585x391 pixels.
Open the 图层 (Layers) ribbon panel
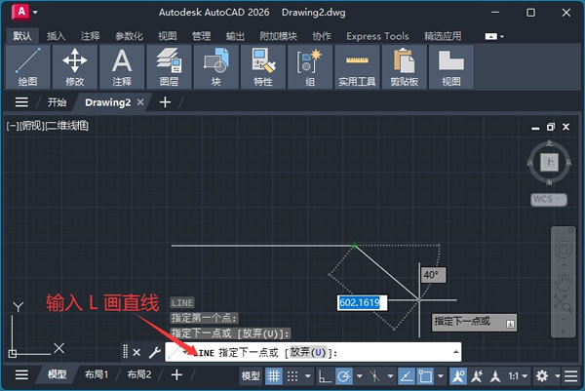[x=169, y=66]
